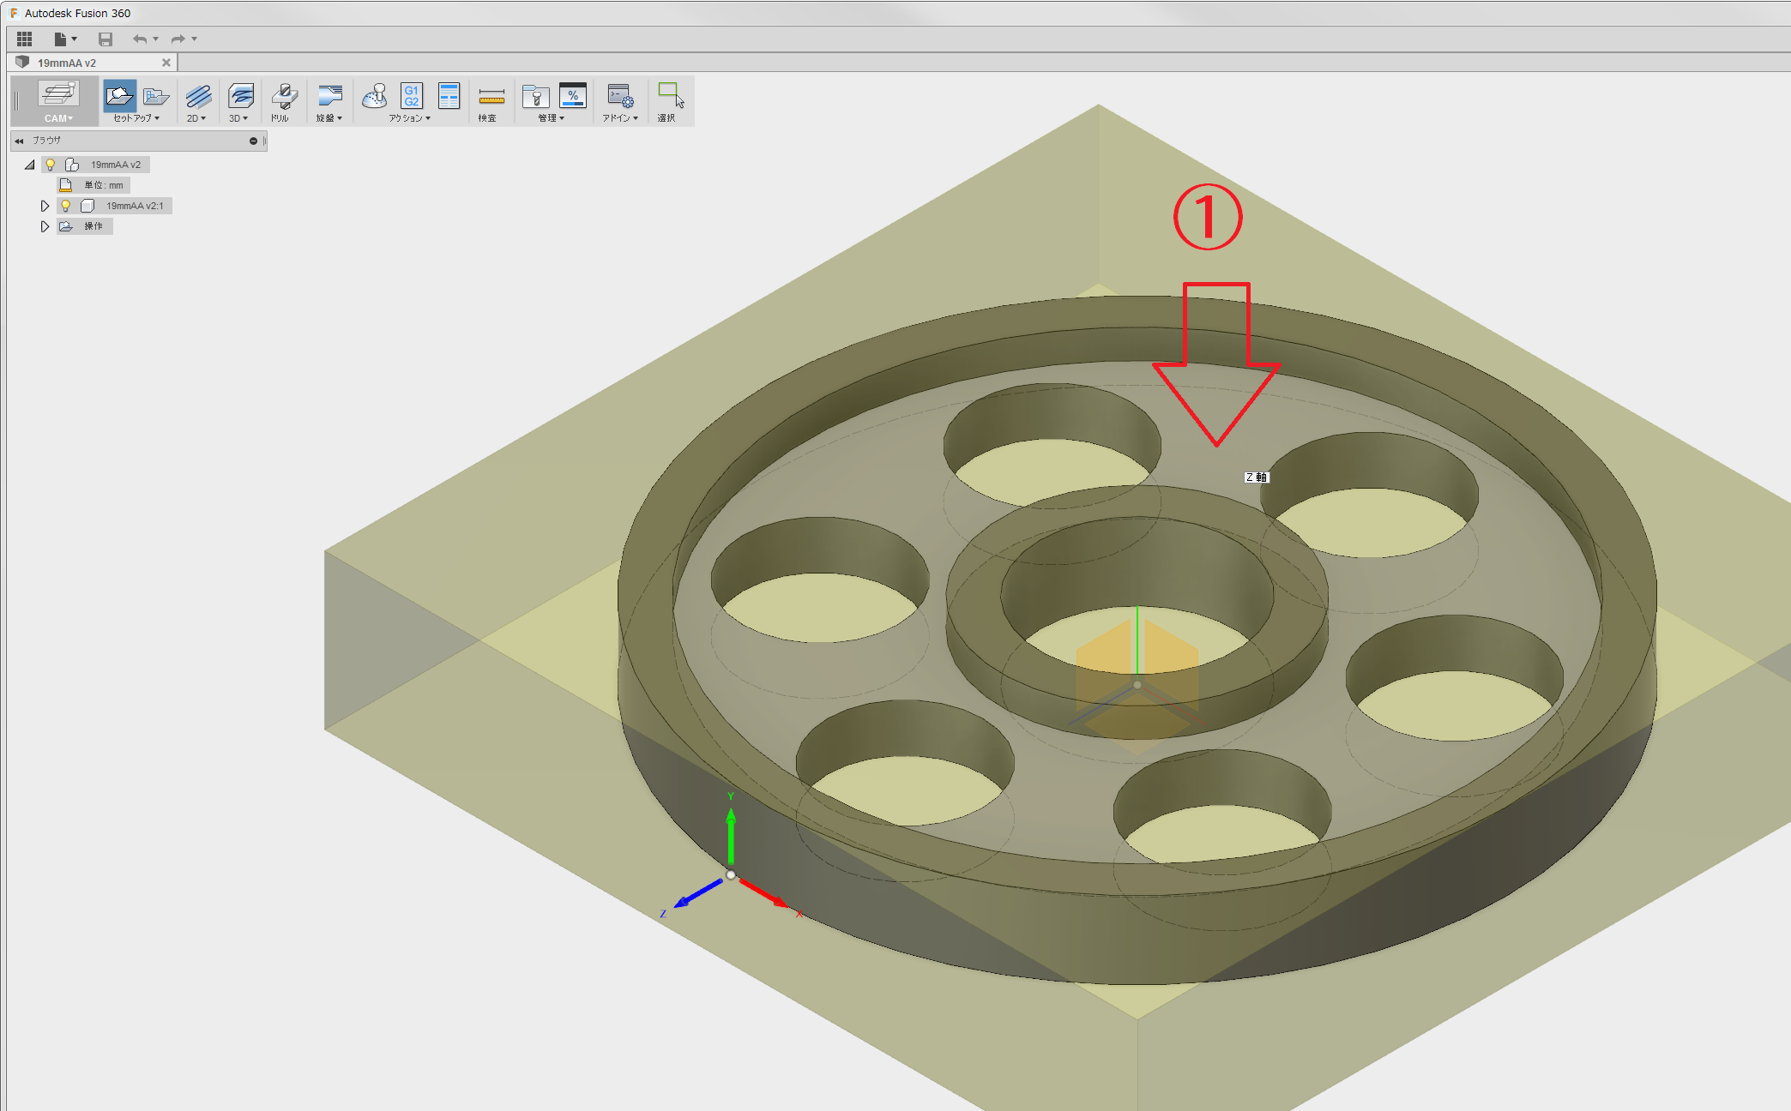
Task: Expand the 操作 (operations) tree node
Action: pos(45,226)
